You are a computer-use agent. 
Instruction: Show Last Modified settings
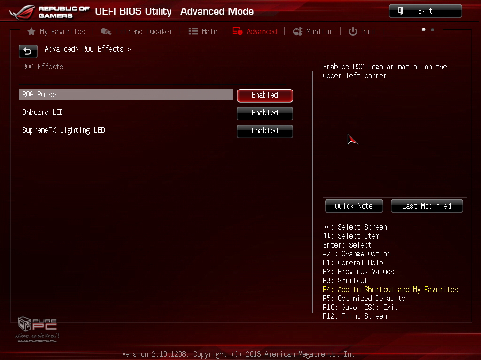click(427, 206)
